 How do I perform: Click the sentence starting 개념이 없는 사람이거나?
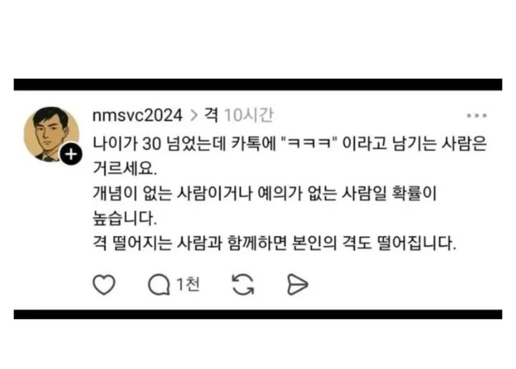(264, 193)
